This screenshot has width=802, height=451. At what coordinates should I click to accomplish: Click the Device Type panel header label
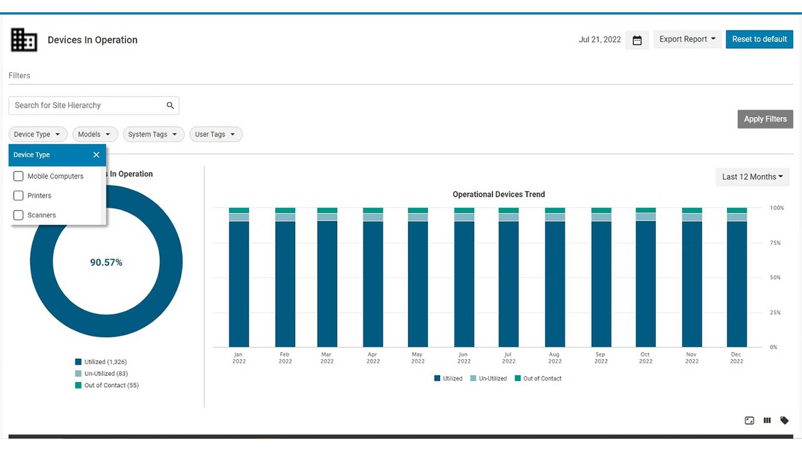point(32,155)
